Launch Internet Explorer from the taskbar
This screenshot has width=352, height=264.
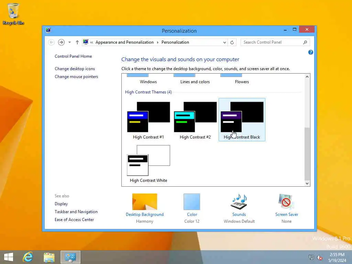tap(28, 257)
